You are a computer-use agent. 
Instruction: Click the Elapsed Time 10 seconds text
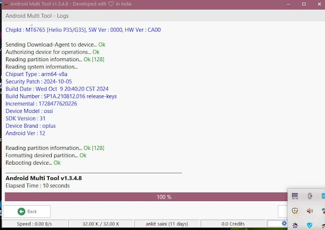click(38, 185)
